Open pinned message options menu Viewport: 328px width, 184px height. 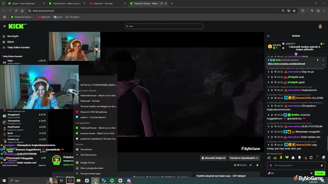(x=323, y=60)
